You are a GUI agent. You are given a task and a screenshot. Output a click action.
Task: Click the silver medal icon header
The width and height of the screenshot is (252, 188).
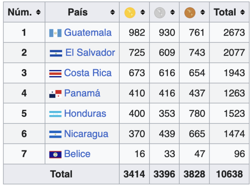pyautogui.click(x=160, y=13)
